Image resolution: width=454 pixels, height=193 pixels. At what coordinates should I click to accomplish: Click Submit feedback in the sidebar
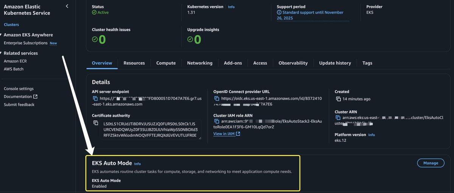click(19, 104)
